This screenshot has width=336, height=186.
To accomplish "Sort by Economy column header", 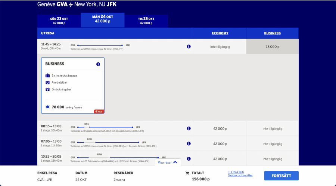I will [x=220, y=33].
